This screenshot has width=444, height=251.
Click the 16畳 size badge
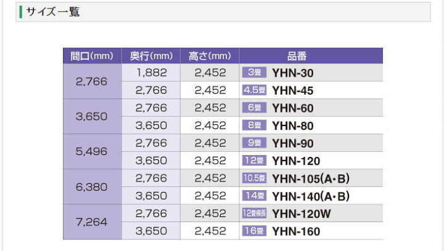pyautogui.click(x=254, y=231)
